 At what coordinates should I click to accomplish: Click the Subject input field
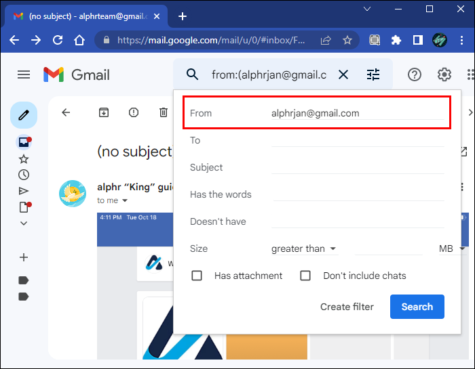(358, 167)
